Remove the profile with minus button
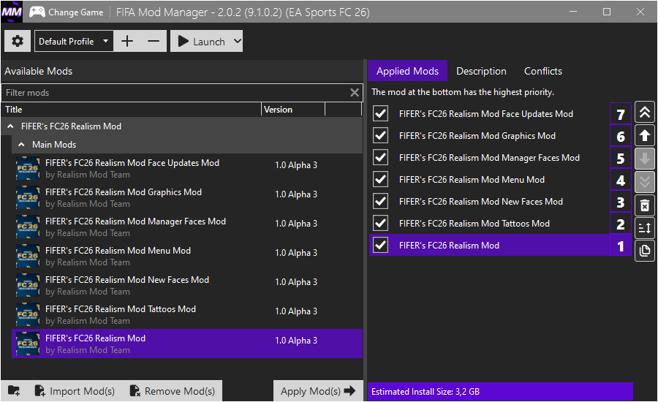This screenshot has width=658, height=402. click(x=154, y=42)
